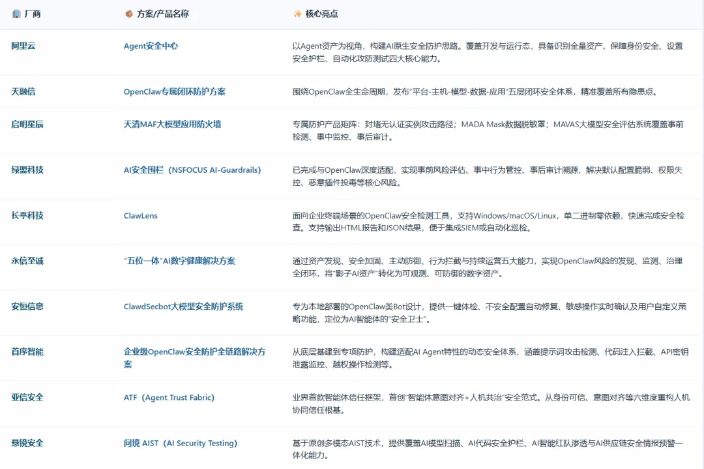
Task: Click vendor name 安恒信息
Action: [x=27, y=307]
